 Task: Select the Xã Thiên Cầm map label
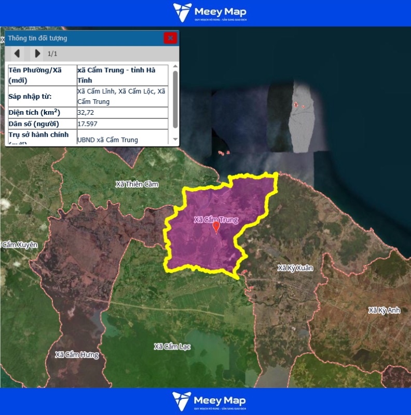click(136, 184)
